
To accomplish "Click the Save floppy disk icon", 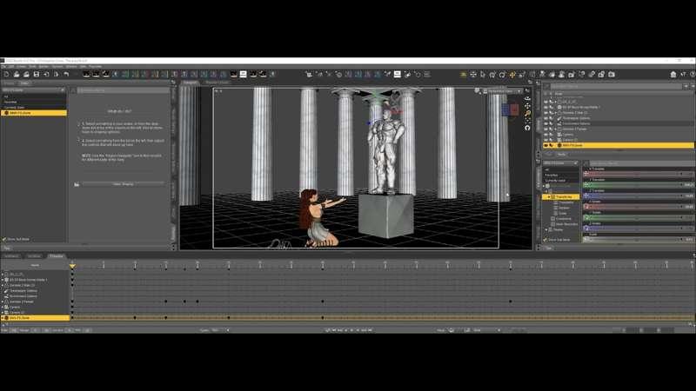I will 37,75.
